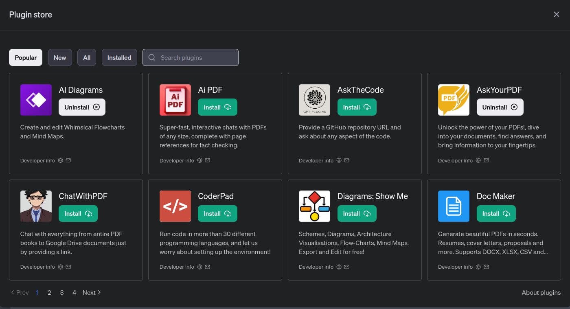Viewport: 570px width, 309px height.
Task: Focus the Search plugins field
Action: pyautogui.click(x=195, y=57)
